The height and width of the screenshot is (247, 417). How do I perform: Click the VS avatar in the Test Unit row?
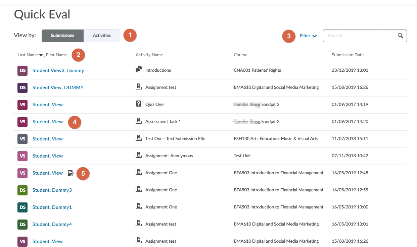point(22,156)
